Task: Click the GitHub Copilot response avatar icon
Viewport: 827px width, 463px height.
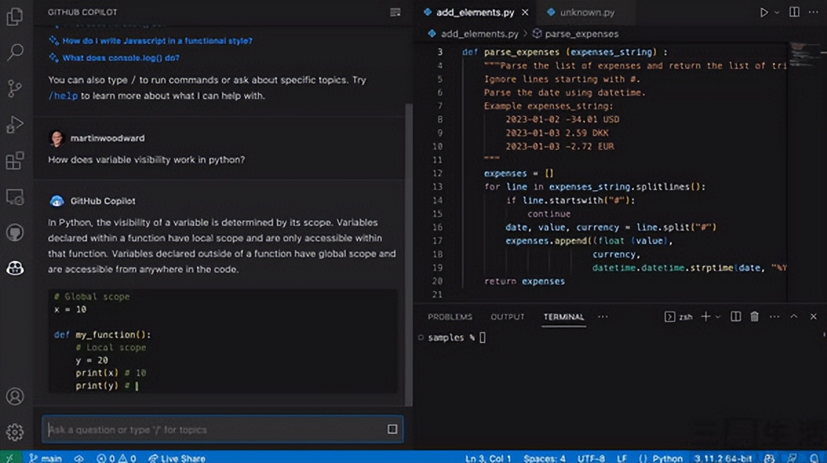Action: (x=57, y=201)
